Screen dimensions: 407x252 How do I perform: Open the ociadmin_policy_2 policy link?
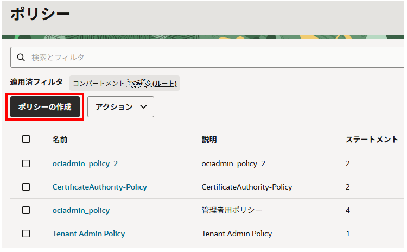(85, 163)
